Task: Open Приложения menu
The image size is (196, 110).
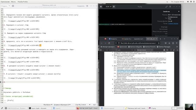Action: coord(5,2)
